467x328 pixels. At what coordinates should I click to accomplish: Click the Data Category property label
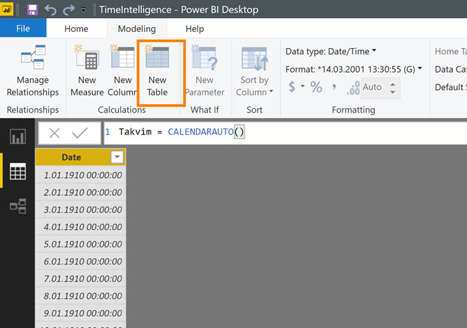tap(450, 69)
